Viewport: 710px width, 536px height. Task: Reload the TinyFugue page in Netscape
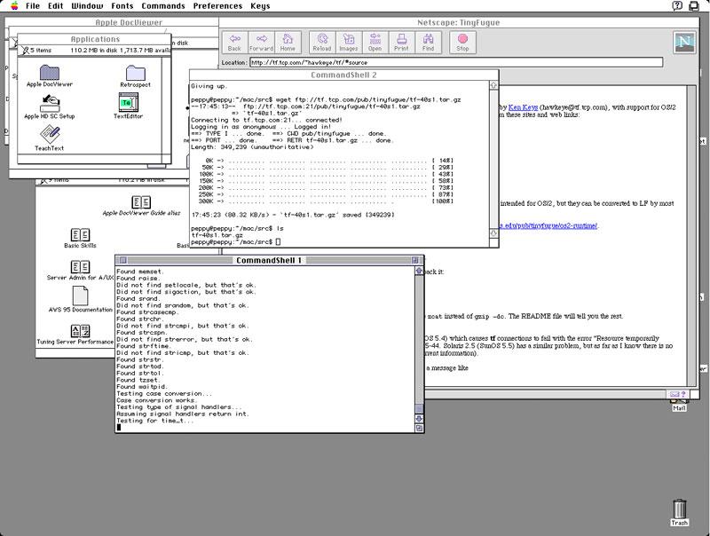(322, 42)
